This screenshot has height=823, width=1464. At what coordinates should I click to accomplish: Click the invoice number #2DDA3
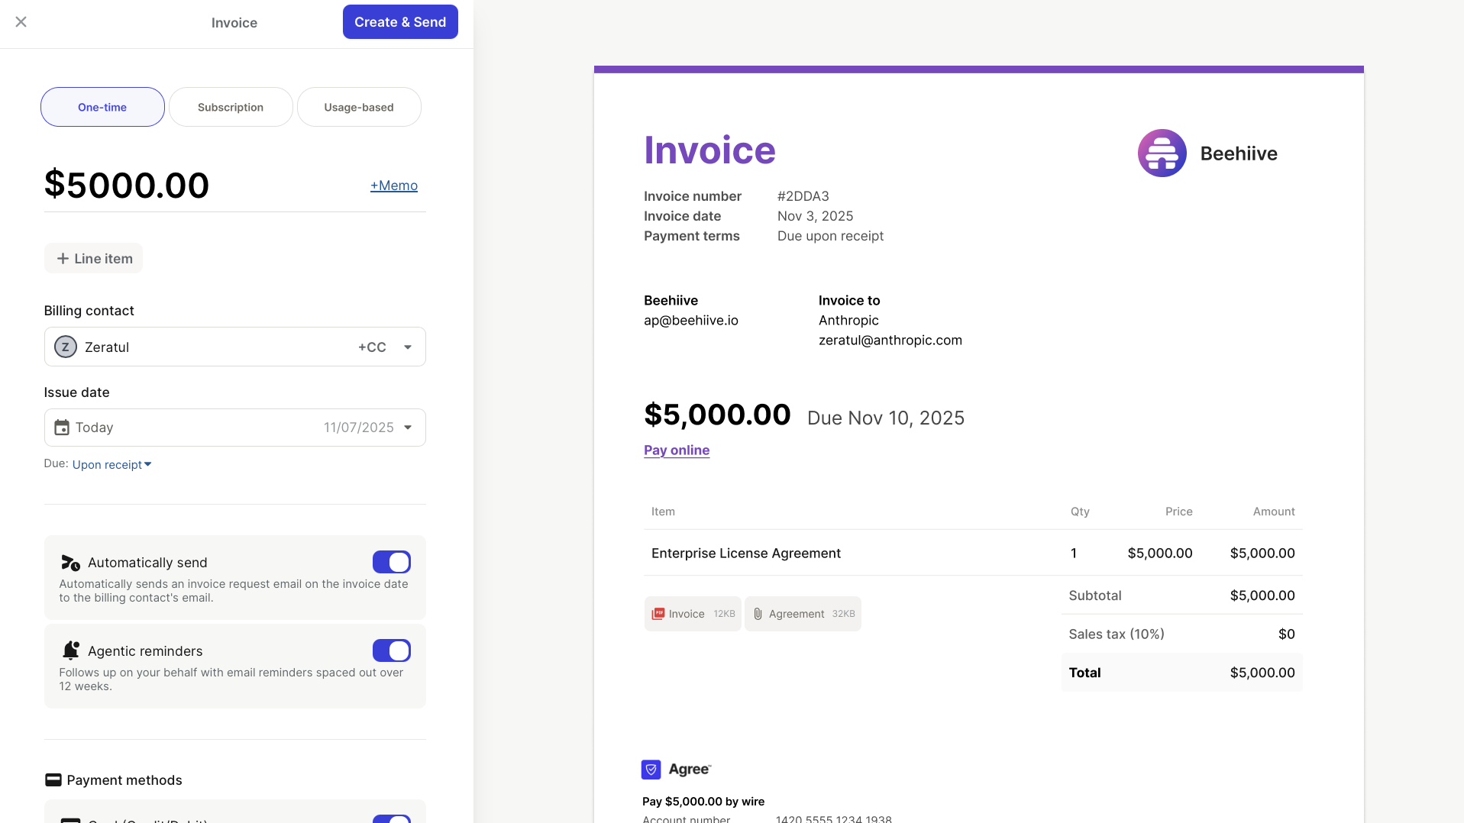[x=803, y=196]
